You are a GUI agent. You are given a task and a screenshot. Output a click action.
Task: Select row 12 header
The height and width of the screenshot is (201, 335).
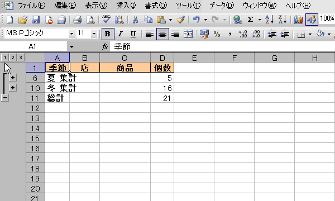click(35, 108)
